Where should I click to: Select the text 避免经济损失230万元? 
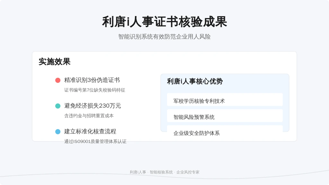point(93,106)
